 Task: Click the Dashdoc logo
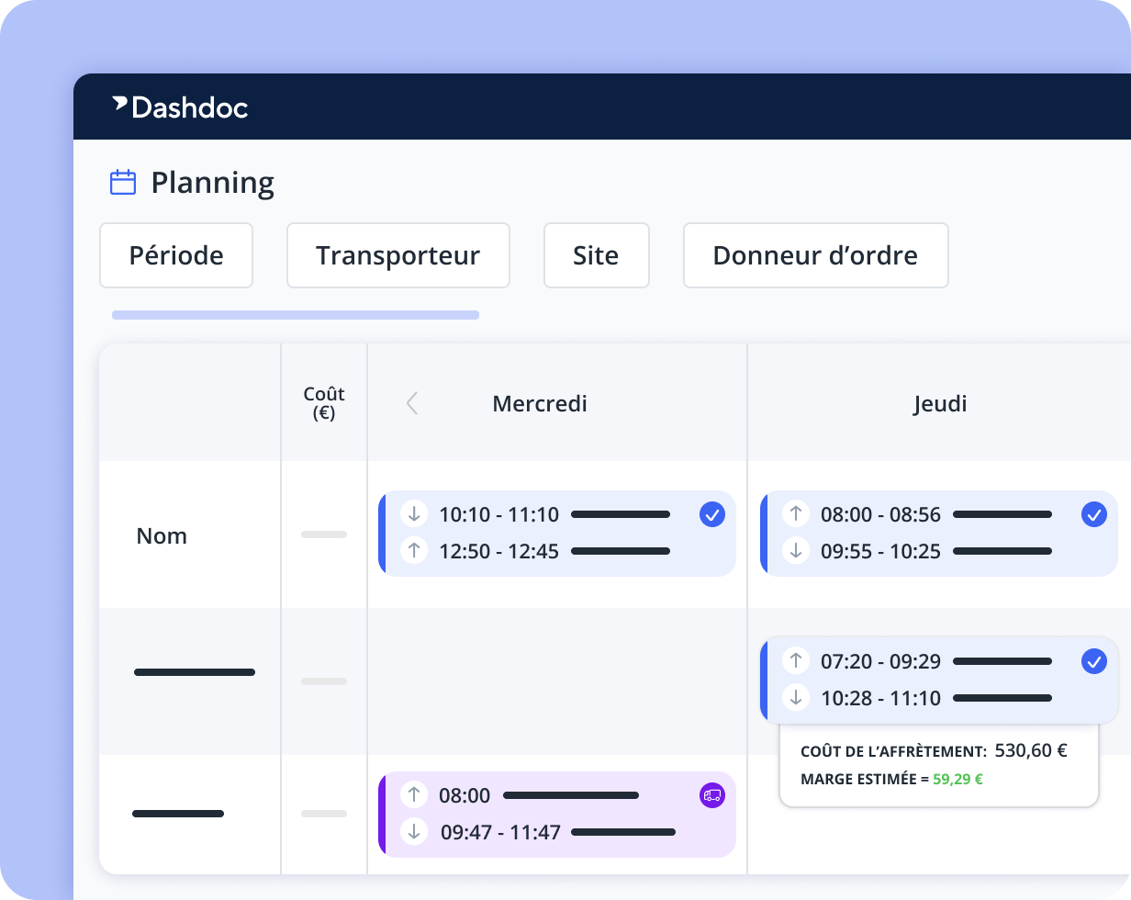pos(181,107)
